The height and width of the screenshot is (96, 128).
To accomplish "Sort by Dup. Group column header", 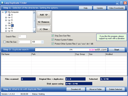I will click(x=82, y=54).
